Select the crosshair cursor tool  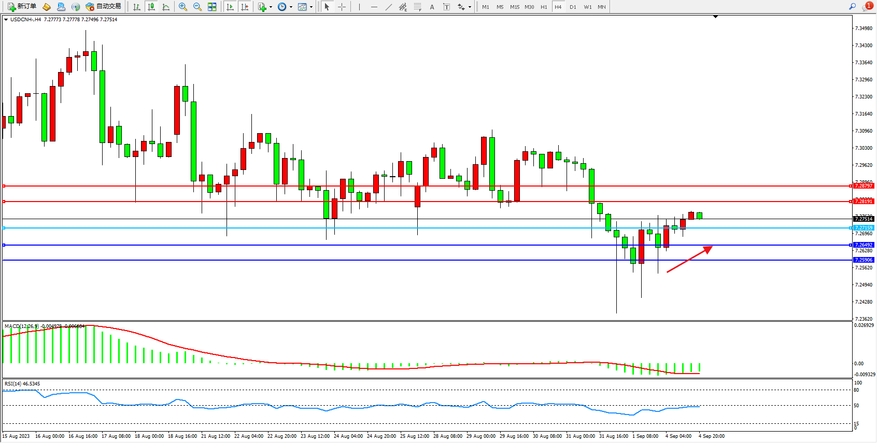pyautogui.click(x=342, y=7)
